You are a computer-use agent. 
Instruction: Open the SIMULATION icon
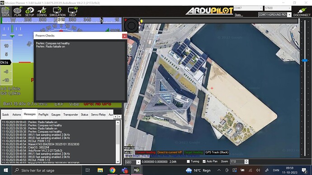click(x=57, y=12)
